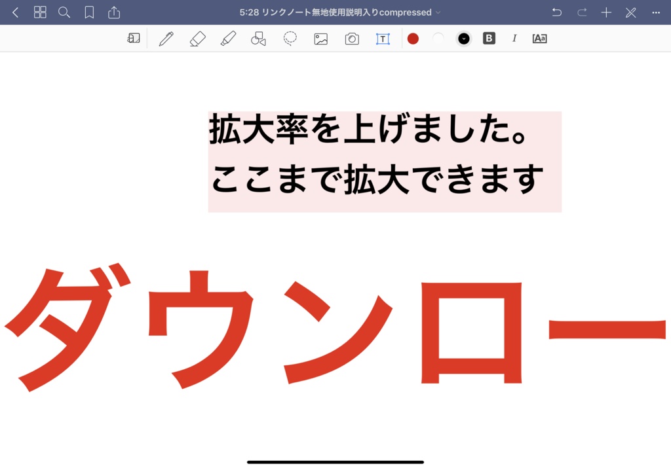
Task: Select the Shapes tool
Action: (258, 39)
